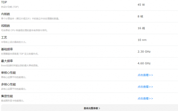Click the 半导体上设计晶体的大小 description

(x=14, y=42)
